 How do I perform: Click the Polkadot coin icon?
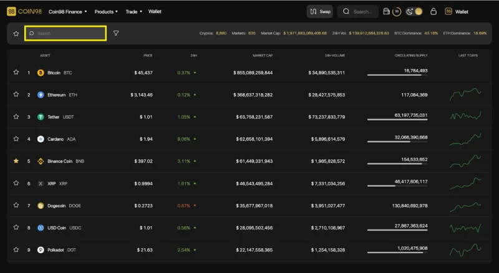pyautogui.click(x=41, y=250)
